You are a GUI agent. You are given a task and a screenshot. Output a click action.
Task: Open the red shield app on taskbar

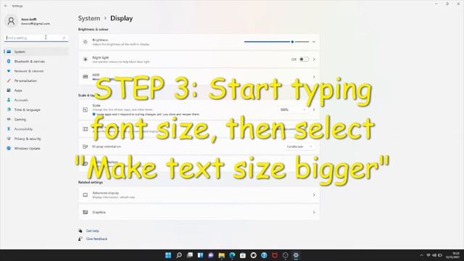[x=275, y=255]
